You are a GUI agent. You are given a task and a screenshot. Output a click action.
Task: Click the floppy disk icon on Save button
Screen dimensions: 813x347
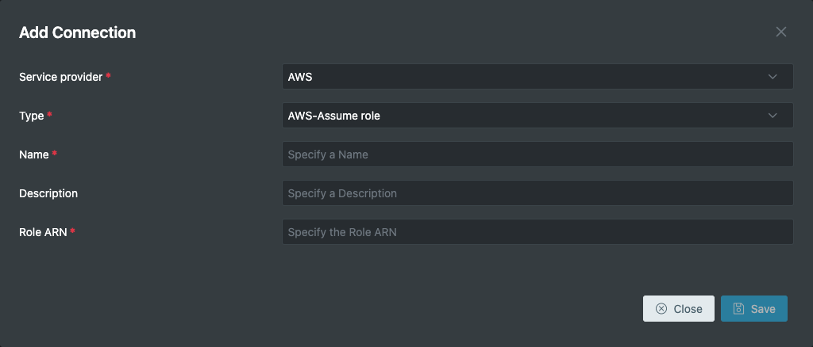(738, 309)
